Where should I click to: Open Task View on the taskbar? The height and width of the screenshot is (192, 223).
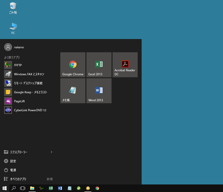click(x=23, y=188)
